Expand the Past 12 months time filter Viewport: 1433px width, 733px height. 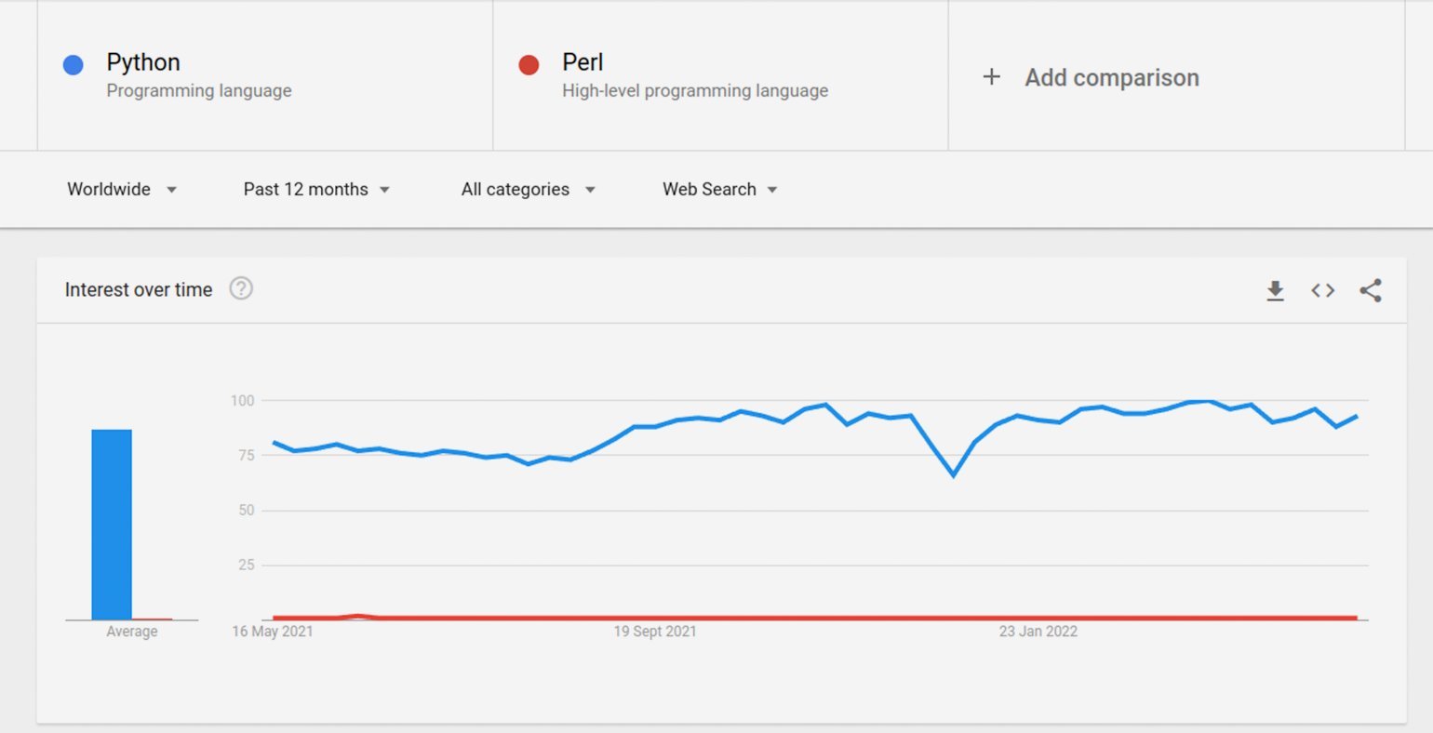(316, 189)
